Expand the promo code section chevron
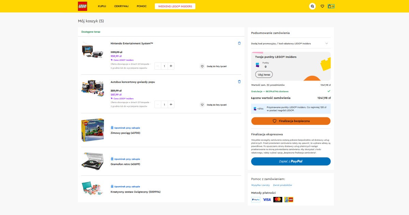The image size is (409, 215). pyautogui.click(x=327, y=43)
